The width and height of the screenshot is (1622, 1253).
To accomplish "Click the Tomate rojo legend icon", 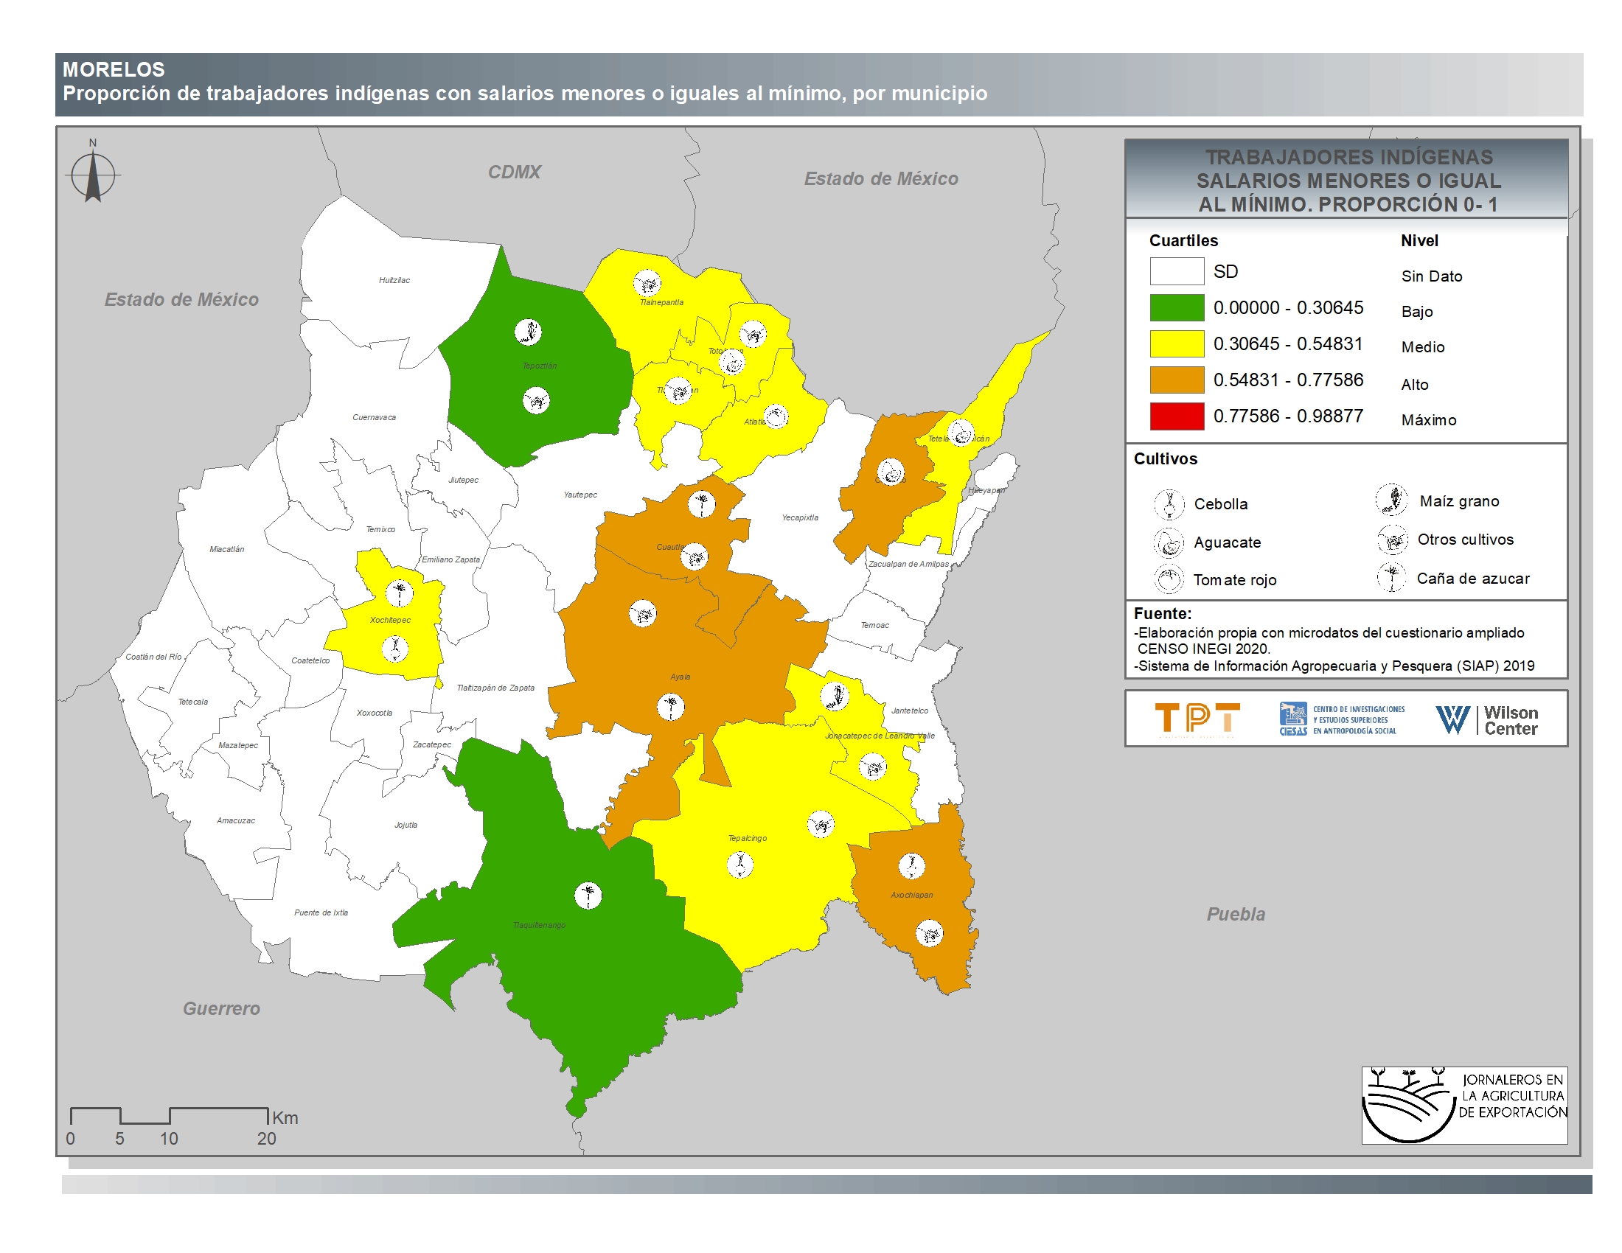I will point(1169,580).
